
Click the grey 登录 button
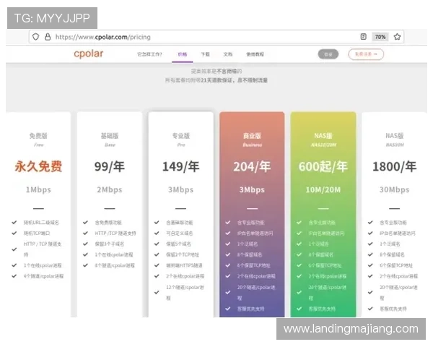pyautogui.click(x=328, y=54)
